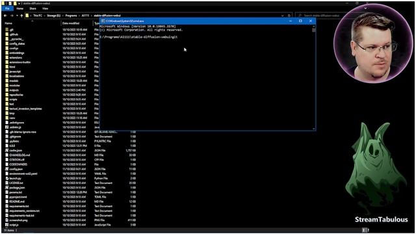Viewport: 416px width, 234px height.
Task: Click the package.json file name
Action: click(x=17, y=188)
